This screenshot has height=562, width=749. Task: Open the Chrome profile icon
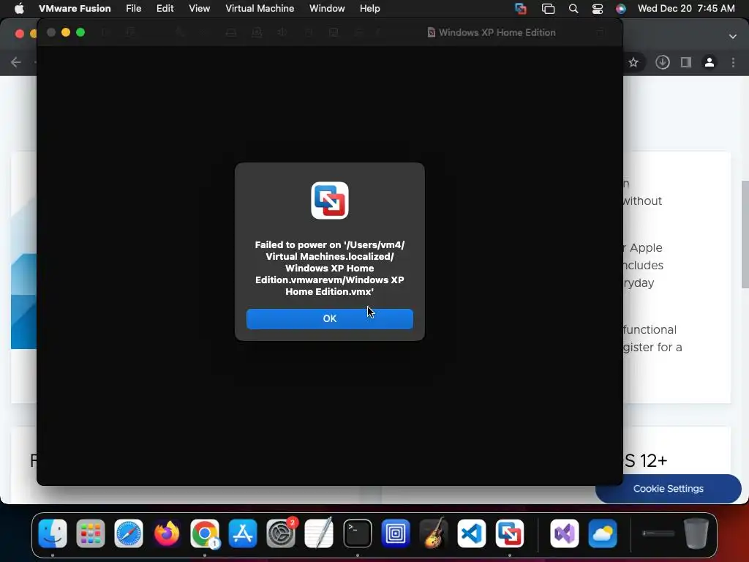[x=710, y=62]
